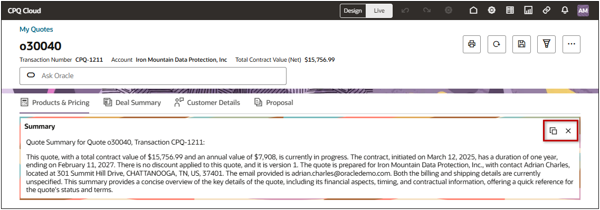Open the admin settings gear icon
The height and width of the screenshot is (210, 600).
coord(492,11)
